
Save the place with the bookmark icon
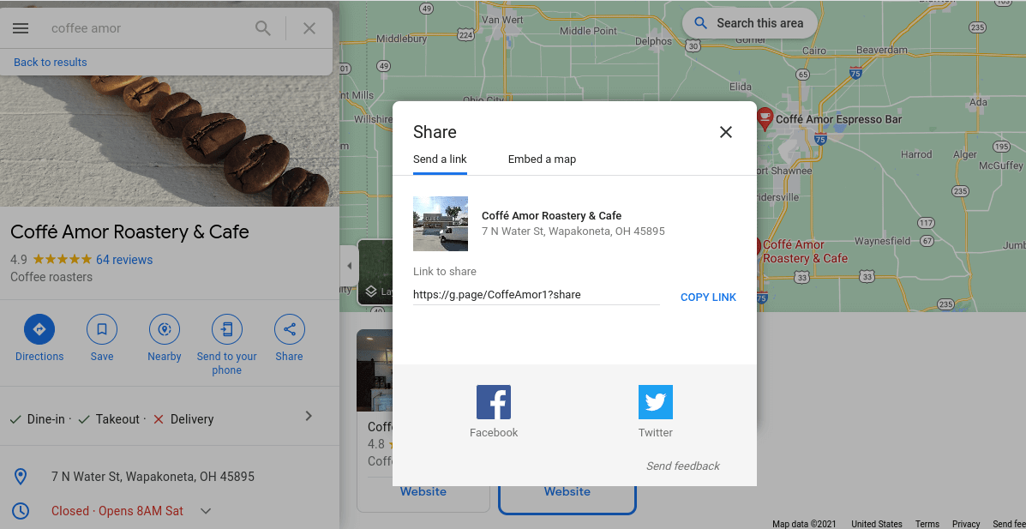[x=102, y=329]
